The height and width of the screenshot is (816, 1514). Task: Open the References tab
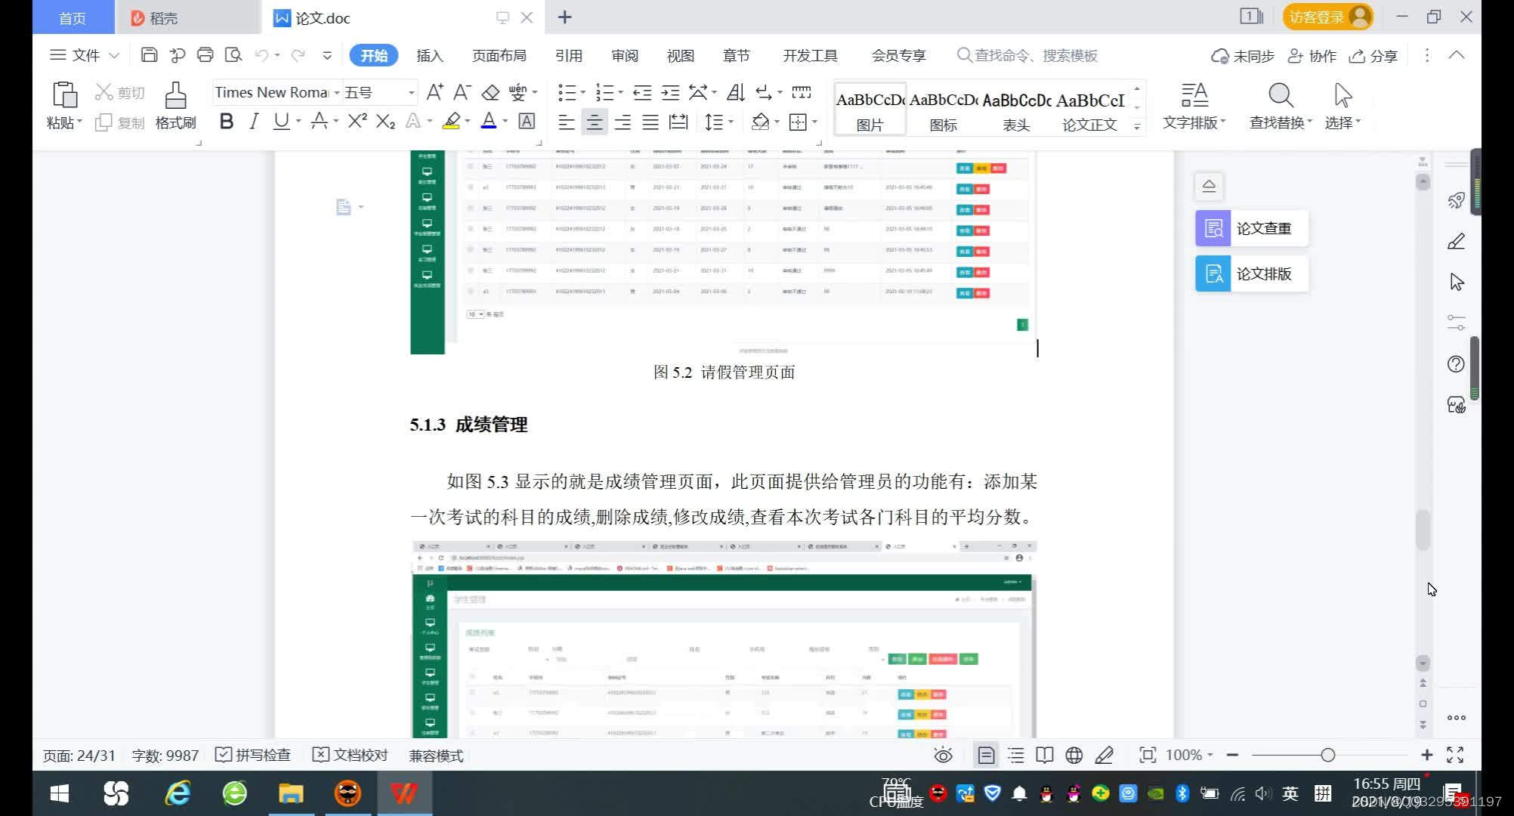[x=568, y=55]
